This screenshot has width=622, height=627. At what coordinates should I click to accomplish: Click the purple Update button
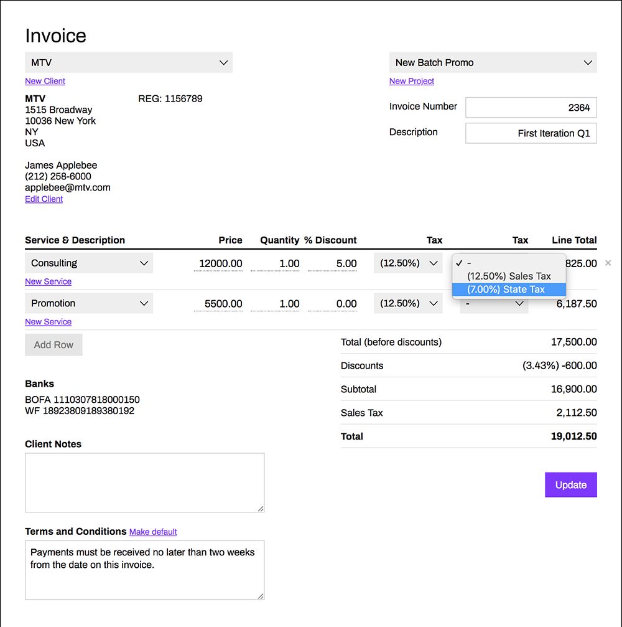(570, 484)
